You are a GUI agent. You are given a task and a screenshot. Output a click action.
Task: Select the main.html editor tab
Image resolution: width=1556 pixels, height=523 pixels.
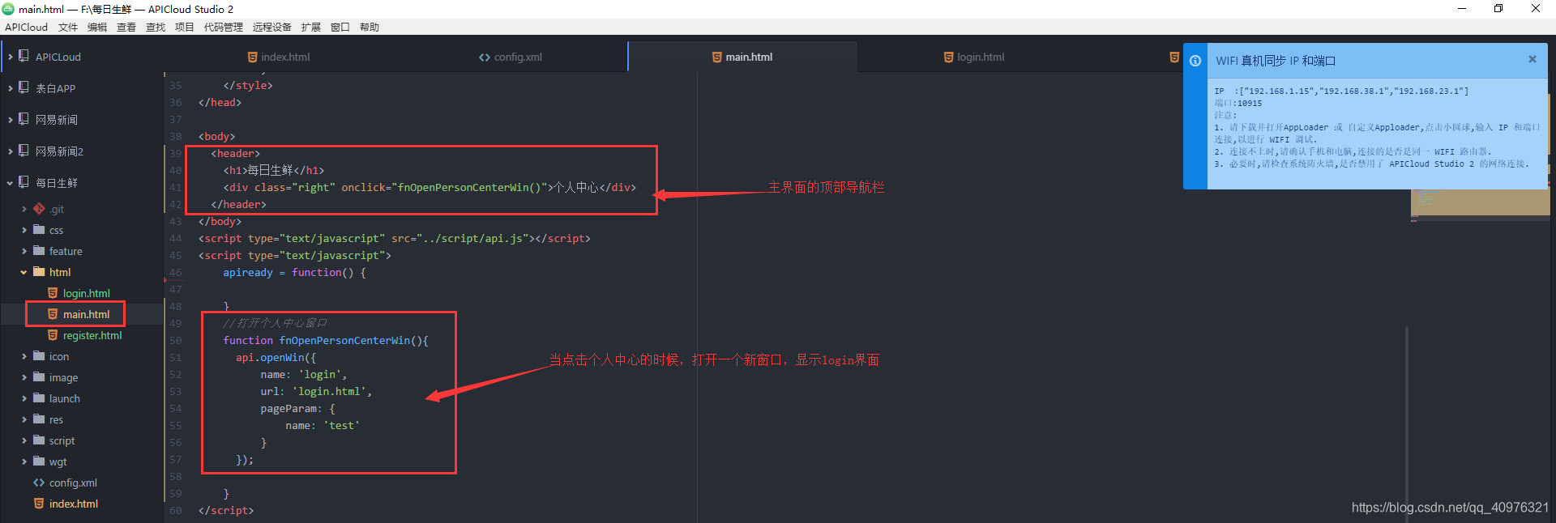[742, 57]
